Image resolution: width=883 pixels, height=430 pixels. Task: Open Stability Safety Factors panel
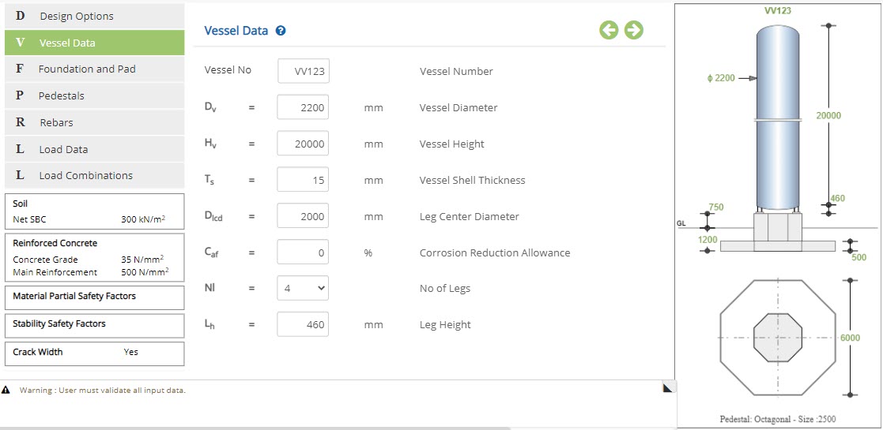[95, 325]
